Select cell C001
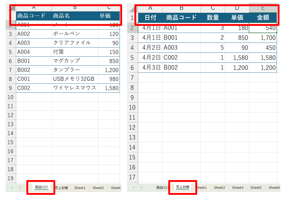The image size is (284, 198). pyautogui.click(x=34, y=79)
